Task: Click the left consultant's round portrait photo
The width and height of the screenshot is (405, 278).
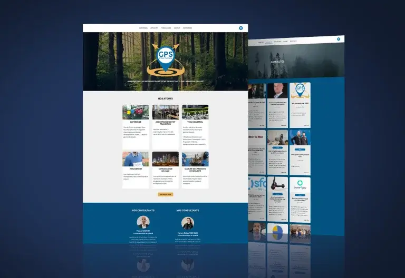Action: pos(143,222)
